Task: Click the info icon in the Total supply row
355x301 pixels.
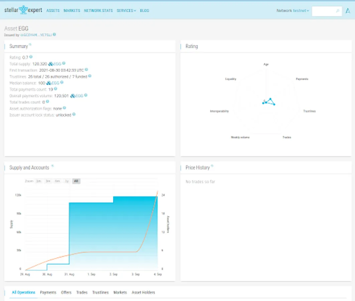Action: point(64,64)
